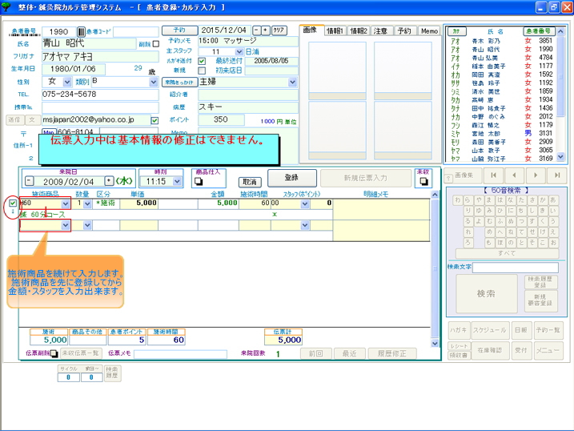Image resolution: width=574 pixels, height=431 pixels.
Task: Open the 施術商品 dropdown for H60
Action: [66, 203]
